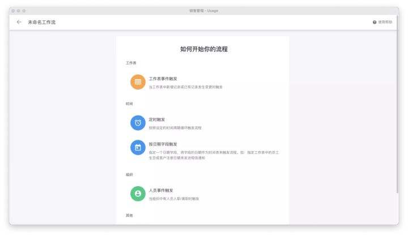This screenshot has height=236, width=408.
Task: Choose the 人员事件触发 title
Action: (161, 190)
